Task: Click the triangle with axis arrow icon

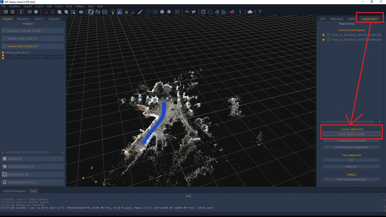Action: click(217, 12)
